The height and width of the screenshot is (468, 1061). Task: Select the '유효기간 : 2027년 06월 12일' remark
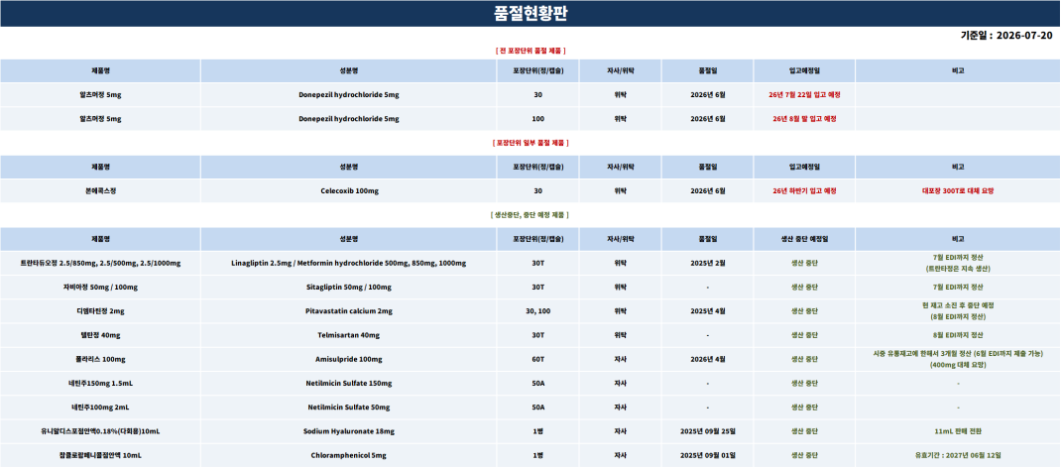click(x=958, y=455)
